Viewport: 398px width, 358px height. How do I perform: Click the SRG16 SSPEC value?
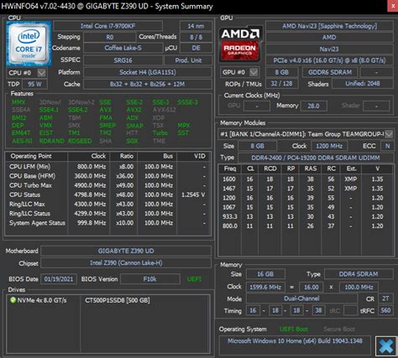123,60
